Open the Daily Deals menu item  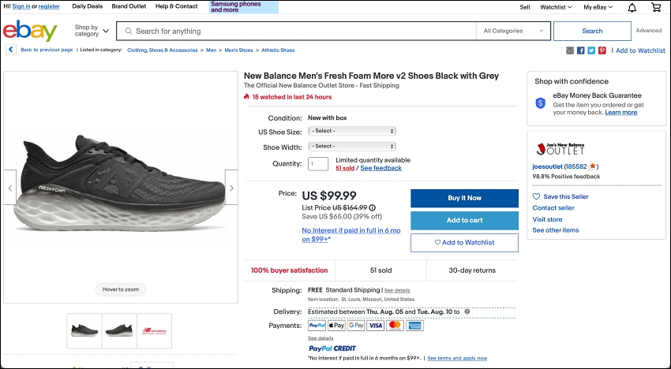pos(88,6)
